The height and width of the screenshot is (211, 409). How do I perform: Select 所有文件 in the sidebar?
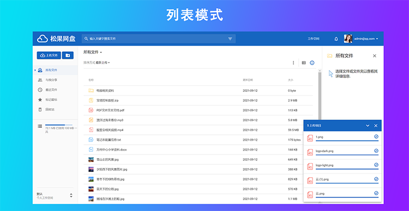pos(55,70)
